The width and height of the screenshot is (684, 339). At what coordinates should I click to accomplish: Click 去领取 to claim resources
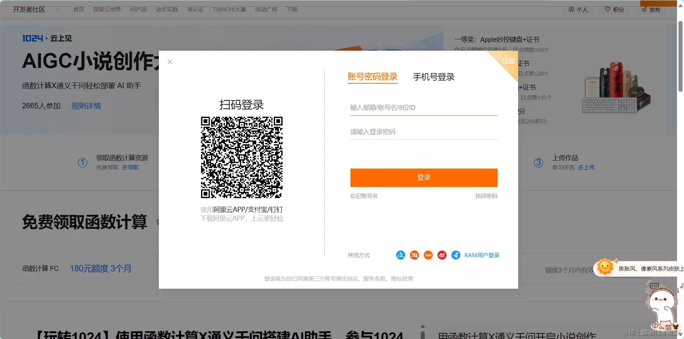(x=130, y=167)
